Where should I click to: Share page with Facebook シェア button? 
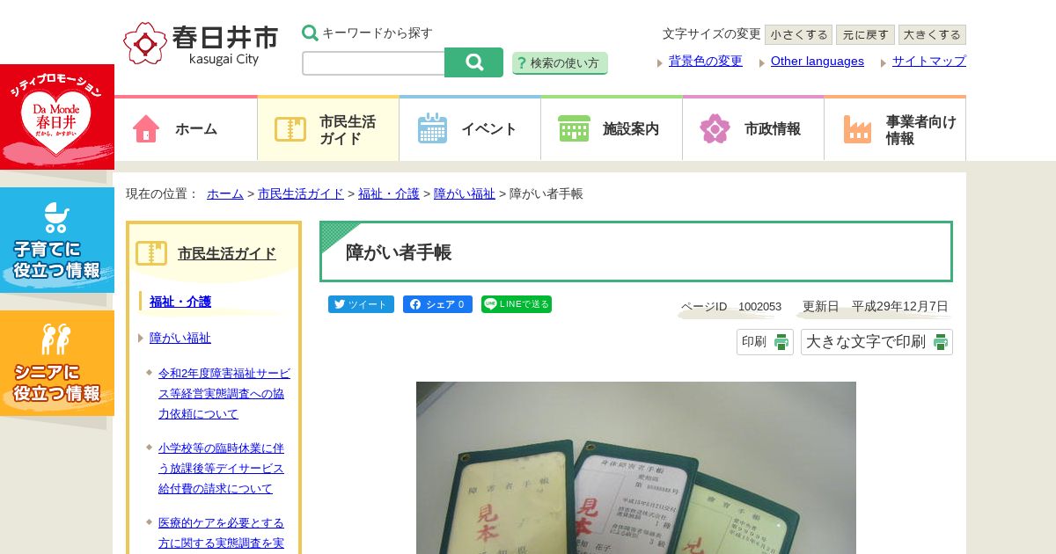(437, 304)
